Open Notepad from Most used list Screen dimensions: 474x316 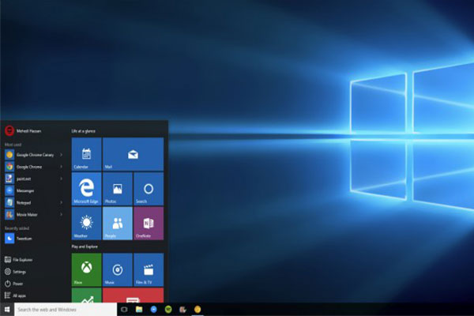[x=34, y=202]
